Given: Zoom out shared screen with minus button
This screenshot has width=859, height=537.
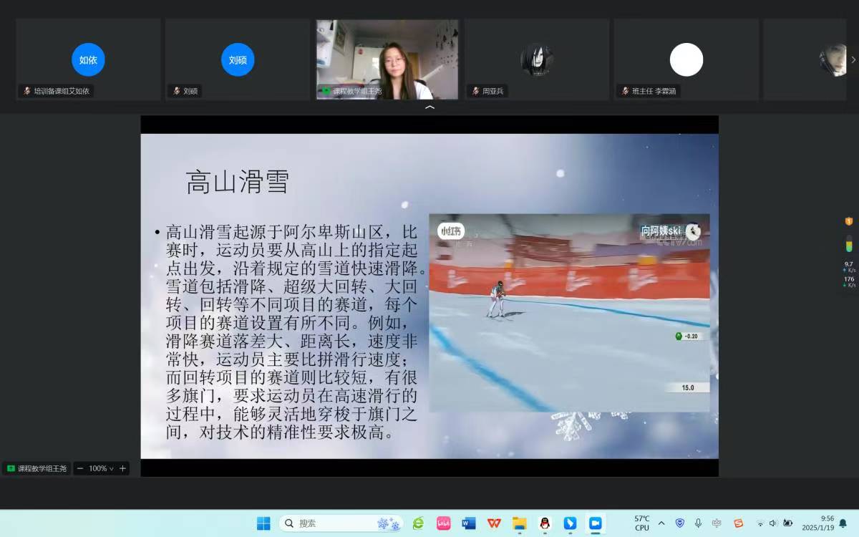Looking at the screenshot, I should pyautogui.click(x=80, y=468).
